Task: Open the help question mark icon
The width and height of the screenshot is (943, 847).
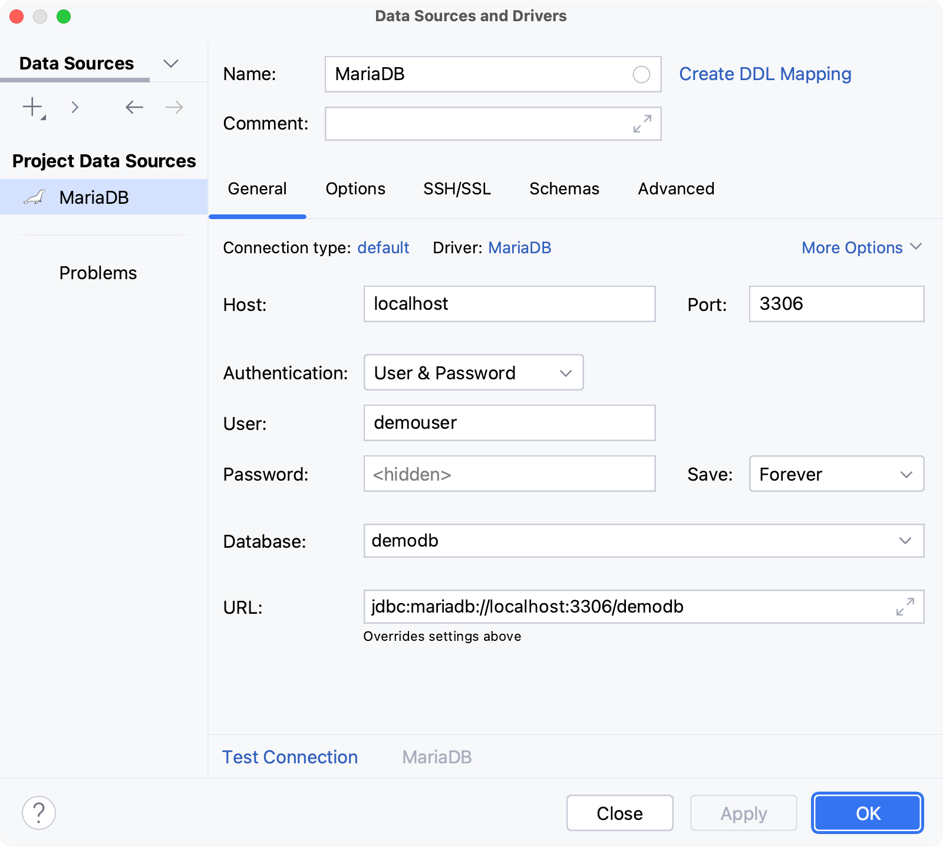Action: pyautogui.click(x=39, y=813)
